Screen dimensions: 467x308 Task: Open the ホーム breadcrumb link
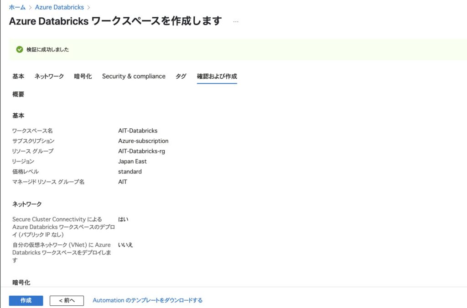(17, 7)
